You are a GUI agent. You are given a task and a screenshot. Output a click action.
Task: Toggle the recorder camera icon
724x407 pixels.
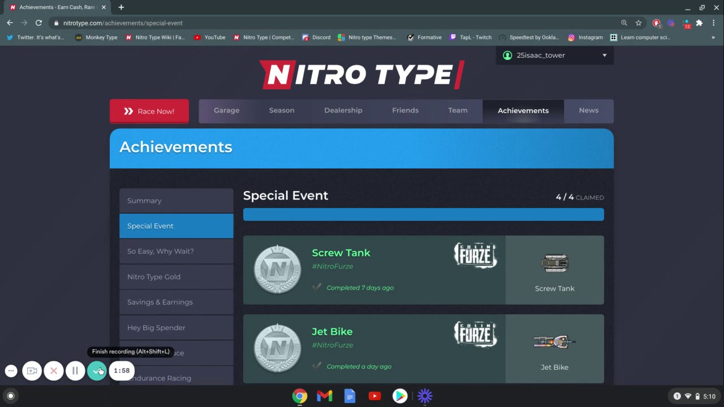tap(32, 371)
